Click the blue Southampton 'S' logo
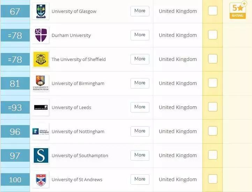 coord(41,155)
